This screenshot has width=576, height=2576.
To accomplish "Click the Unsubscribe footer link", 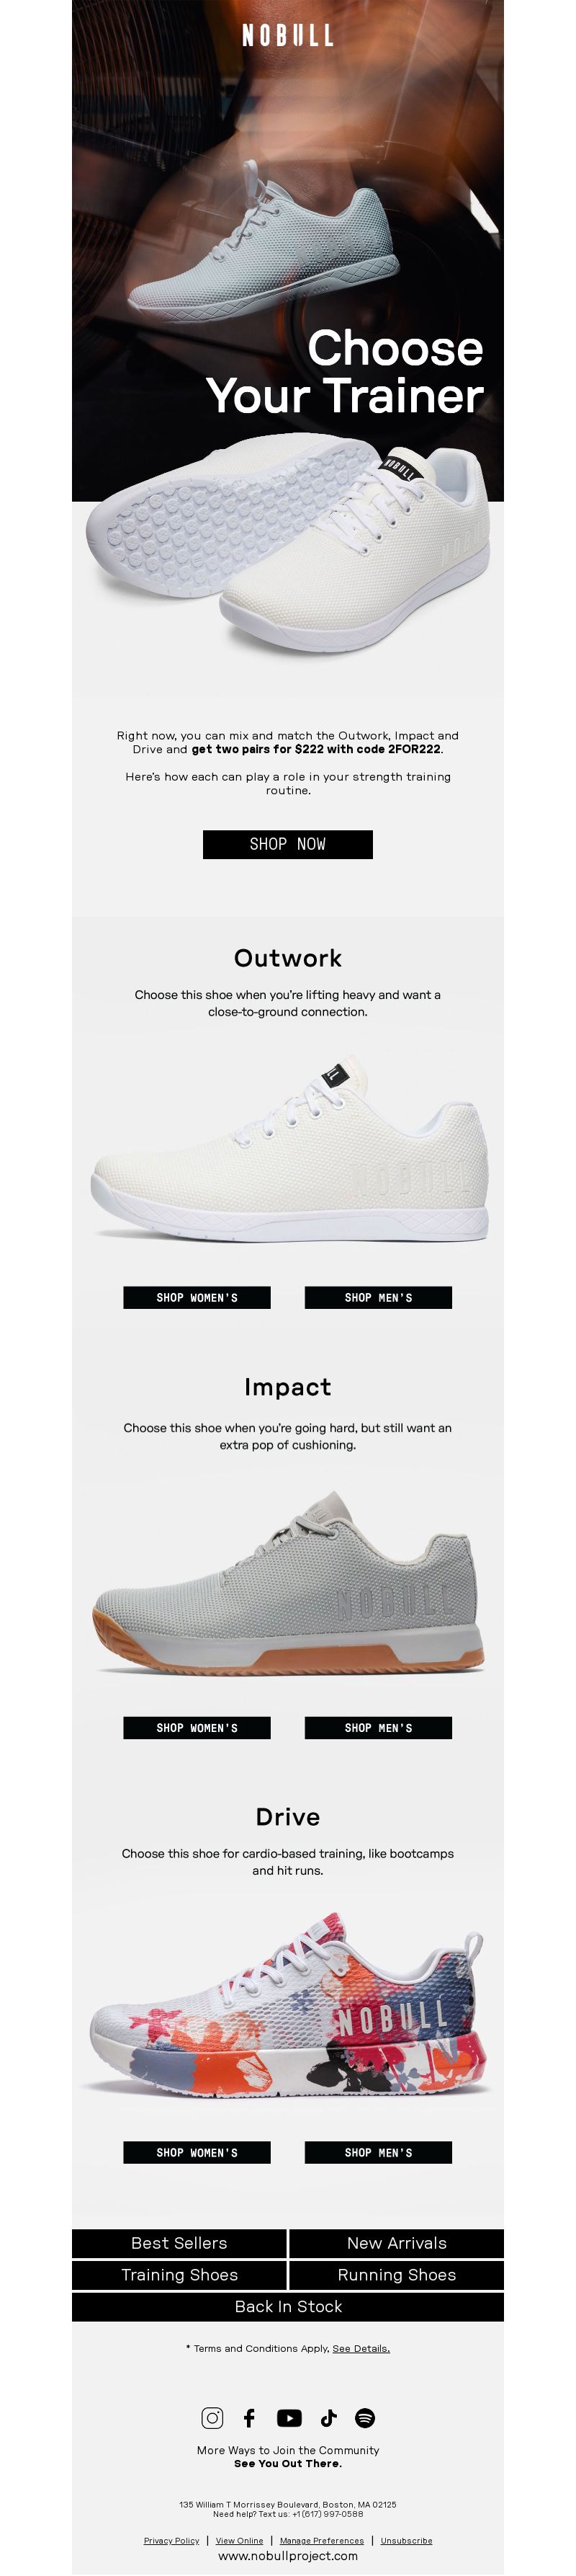I will pyautogui.click(x=406, y=2540).
